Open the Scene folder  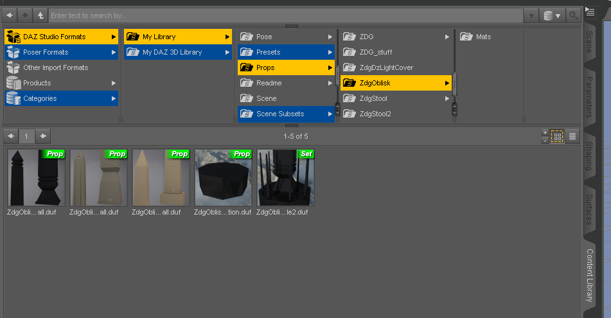[286, 98]
